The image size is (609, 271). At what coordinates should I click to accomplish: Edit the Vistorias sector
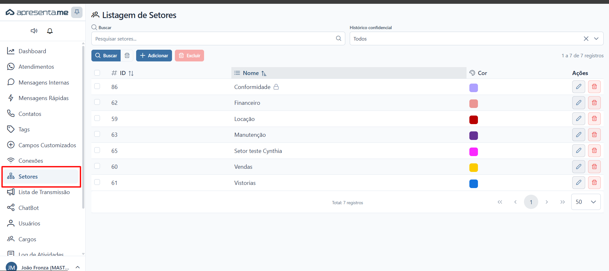579,183
